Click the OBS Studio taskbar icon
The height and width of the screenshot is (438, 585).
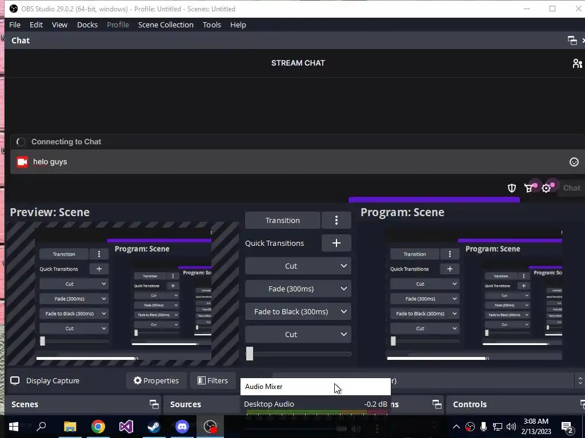click(x=210, y=427)
